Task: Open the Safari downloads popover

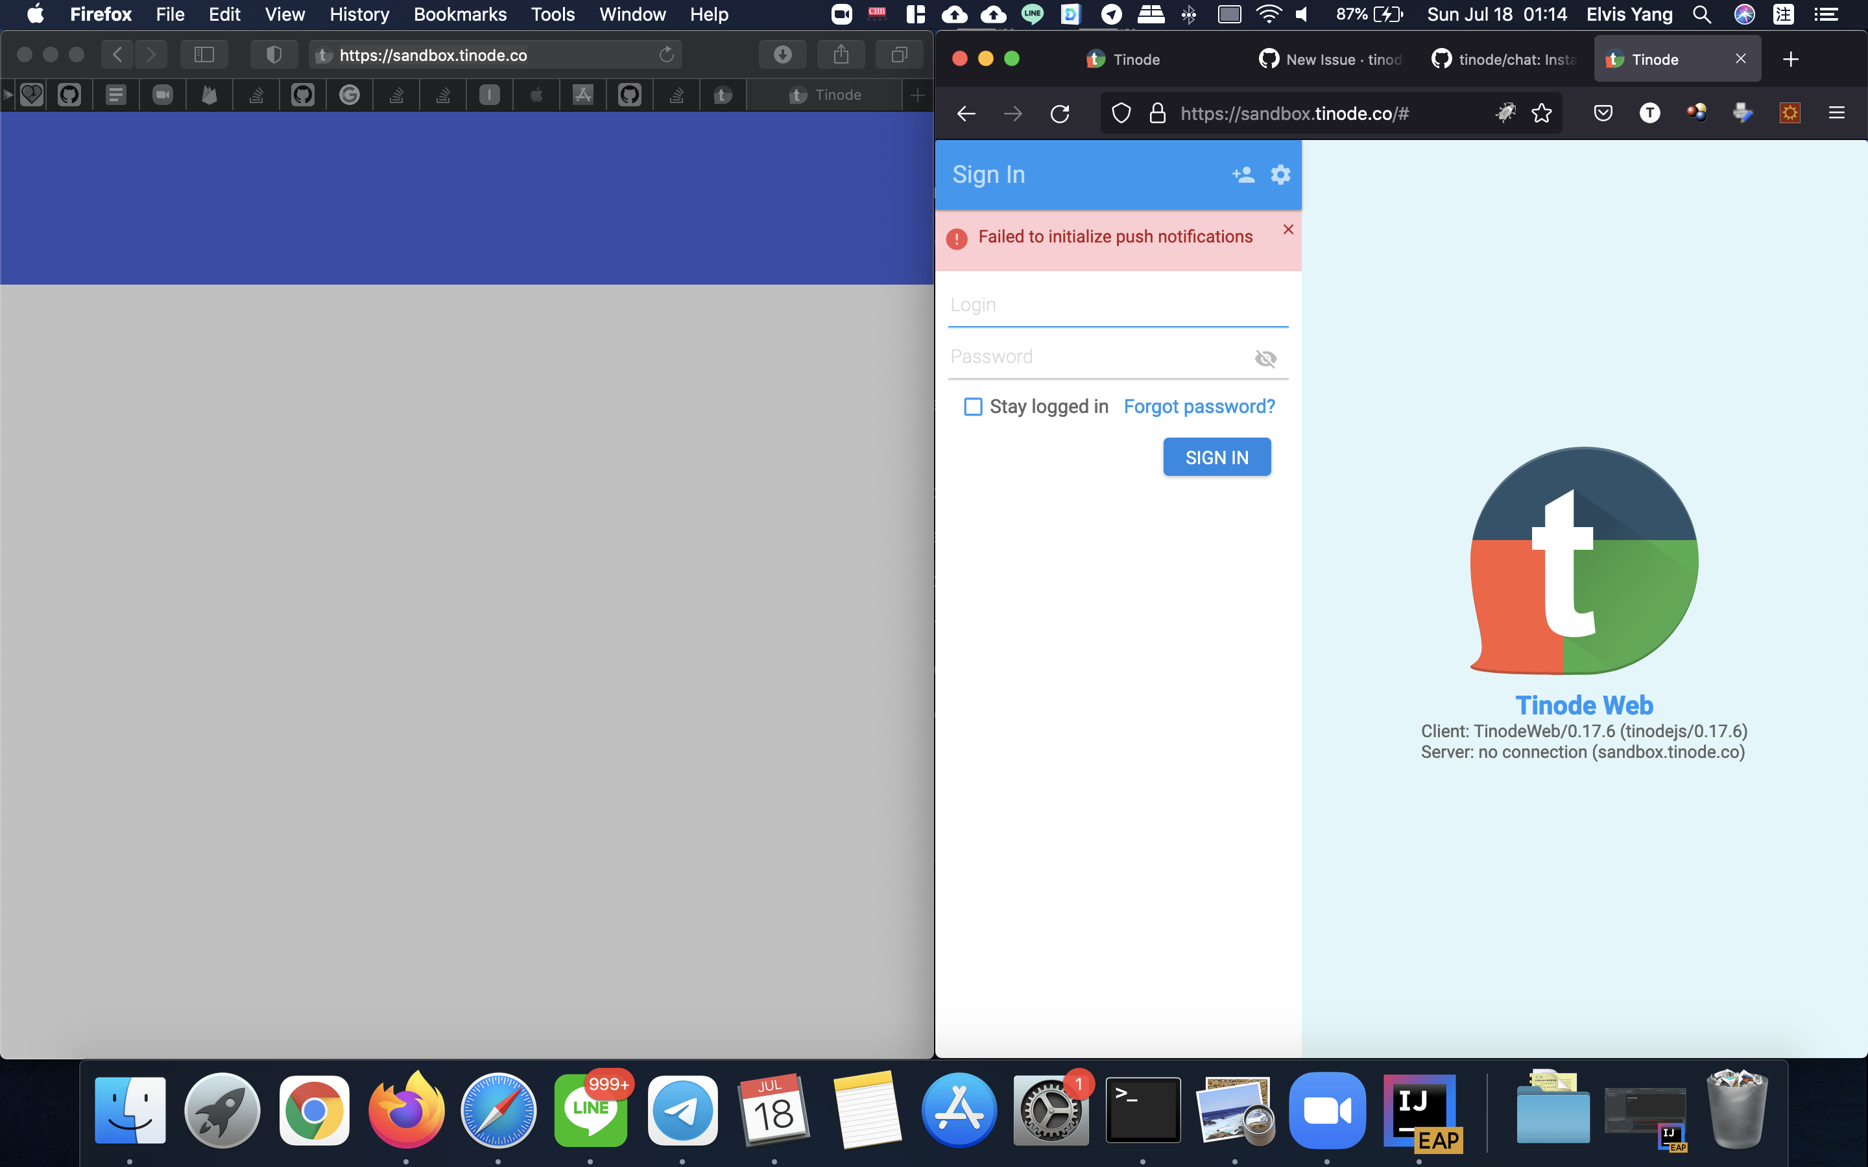Action: (782, 54)
